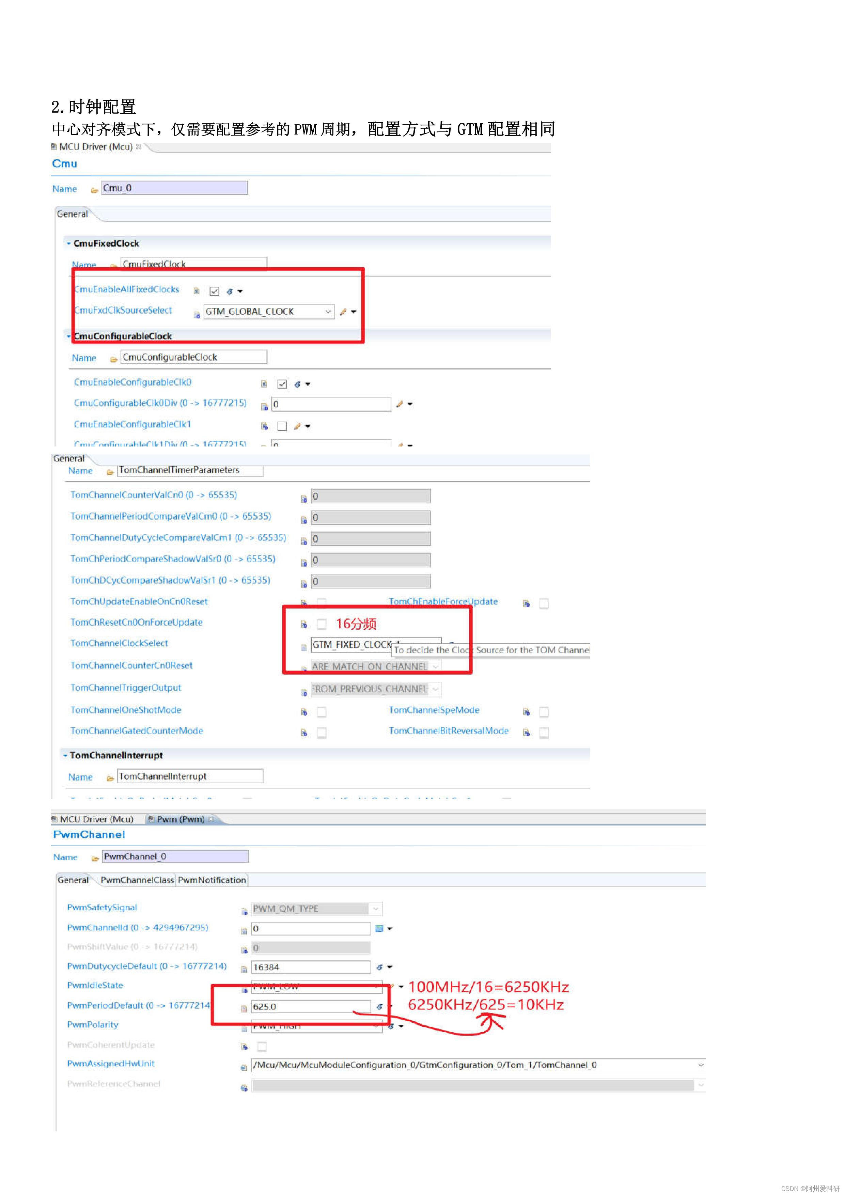Image resolution: width=845 pixels, height=1195 pixels.
Task: Click the pencil edit icon beside GTM_GLOBAL_CLOCK
Action: point(344,311)
